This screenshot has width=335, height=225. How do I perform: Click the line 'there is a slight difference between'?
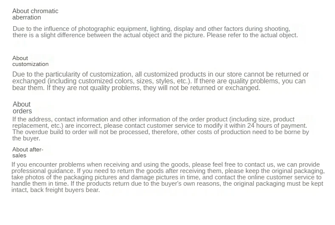pyautogui.click(x=155, y=35)
